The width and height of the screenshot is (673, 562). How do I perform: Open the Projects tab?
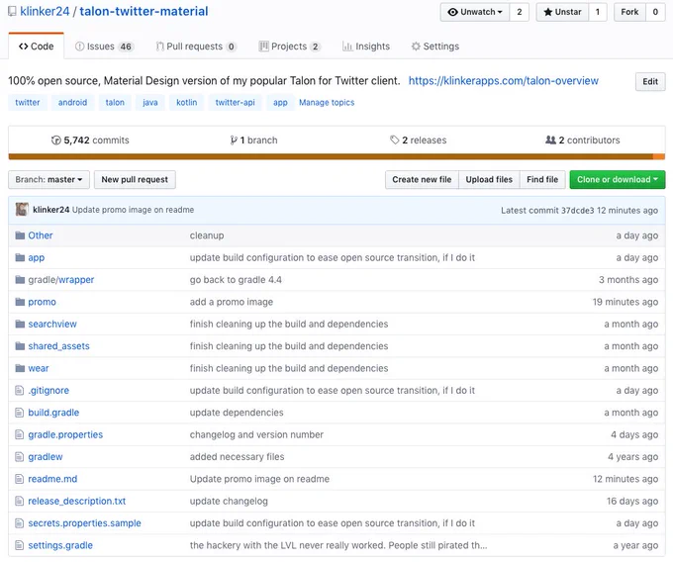tap(289, 47)
